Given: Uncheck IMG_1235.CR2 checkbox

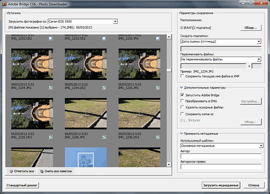Looking at the screenshot, I should pyautogui.click(x=50, y=137).
